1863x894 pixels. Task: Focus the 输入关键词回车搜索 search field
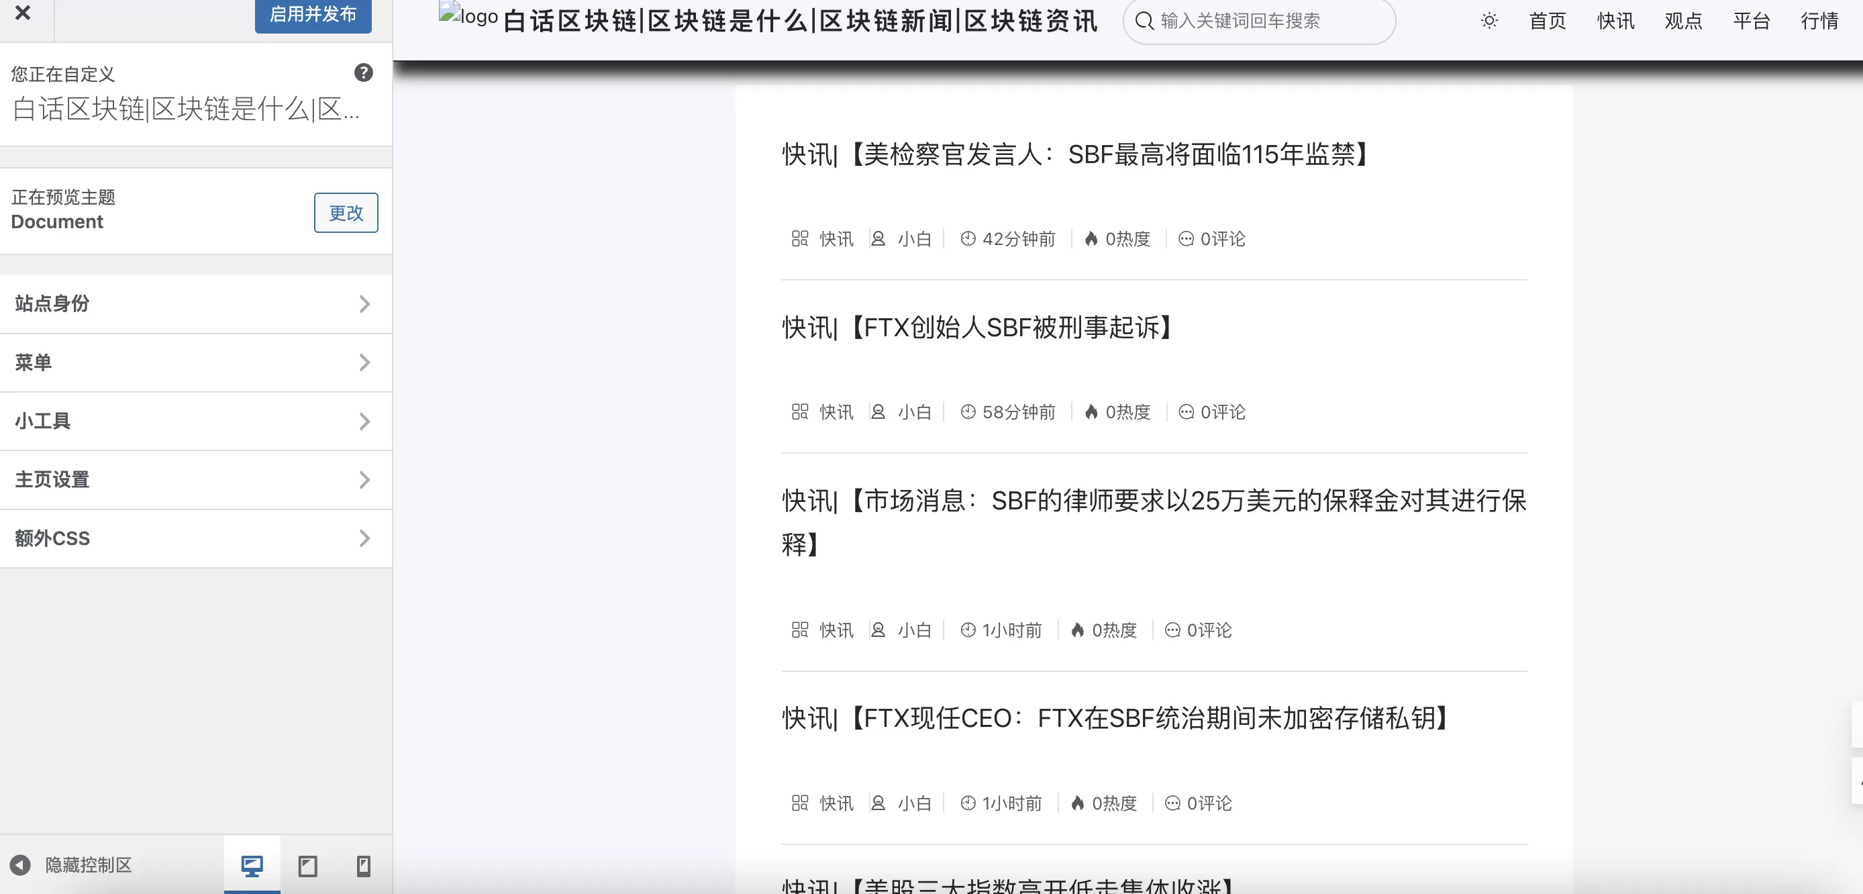(1259, 21)
